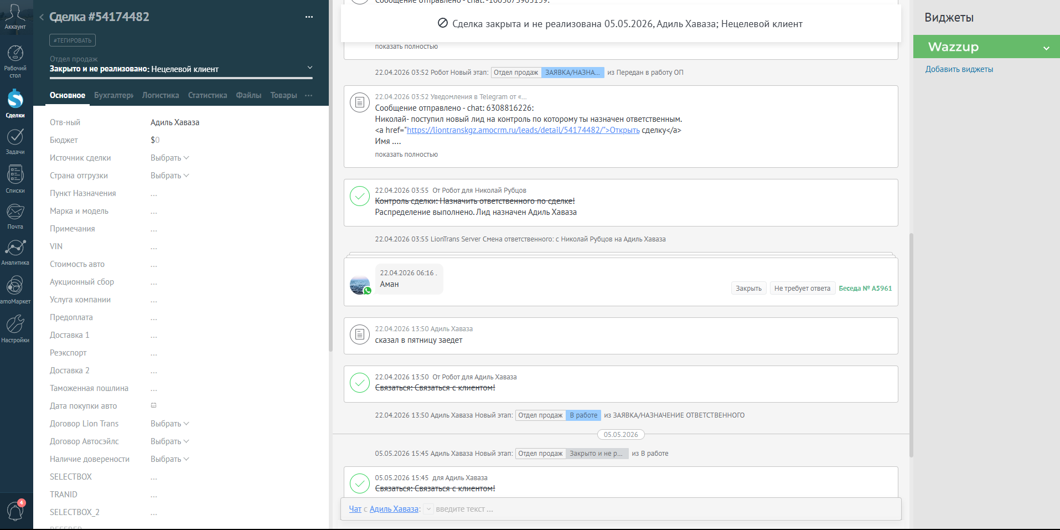Open Задачи section in sidebar
This screenshot has width=1060, height=530.
click(x=15, y=142)
